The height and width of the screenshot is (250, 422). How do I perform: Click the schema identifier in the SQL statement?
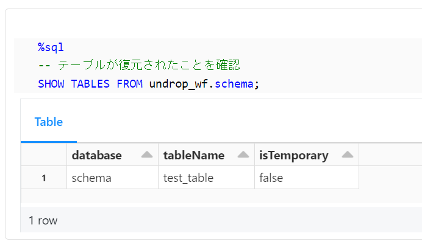click(234, 84)
